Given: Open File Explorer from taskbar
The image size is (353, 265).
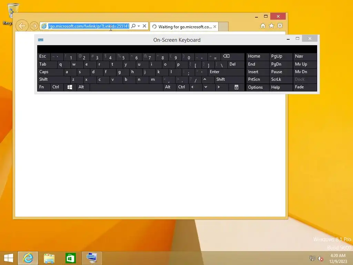Looking at the screenshot, I should coord(49,258).
